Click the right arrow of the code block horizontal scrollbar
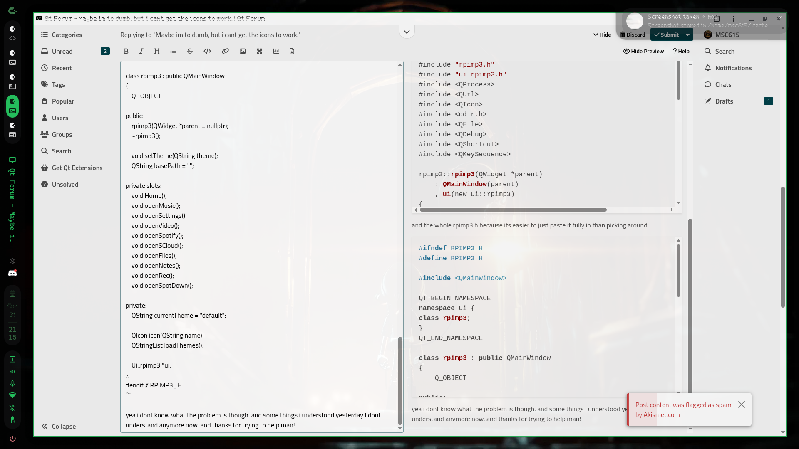 click(x=672, y=210)
